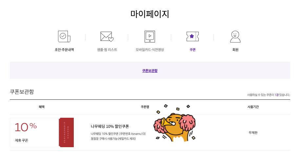Click the 나무웨딩 10% 할인쿠폰 title
Viewport: 301px width, 156px height.
(110, 126)
